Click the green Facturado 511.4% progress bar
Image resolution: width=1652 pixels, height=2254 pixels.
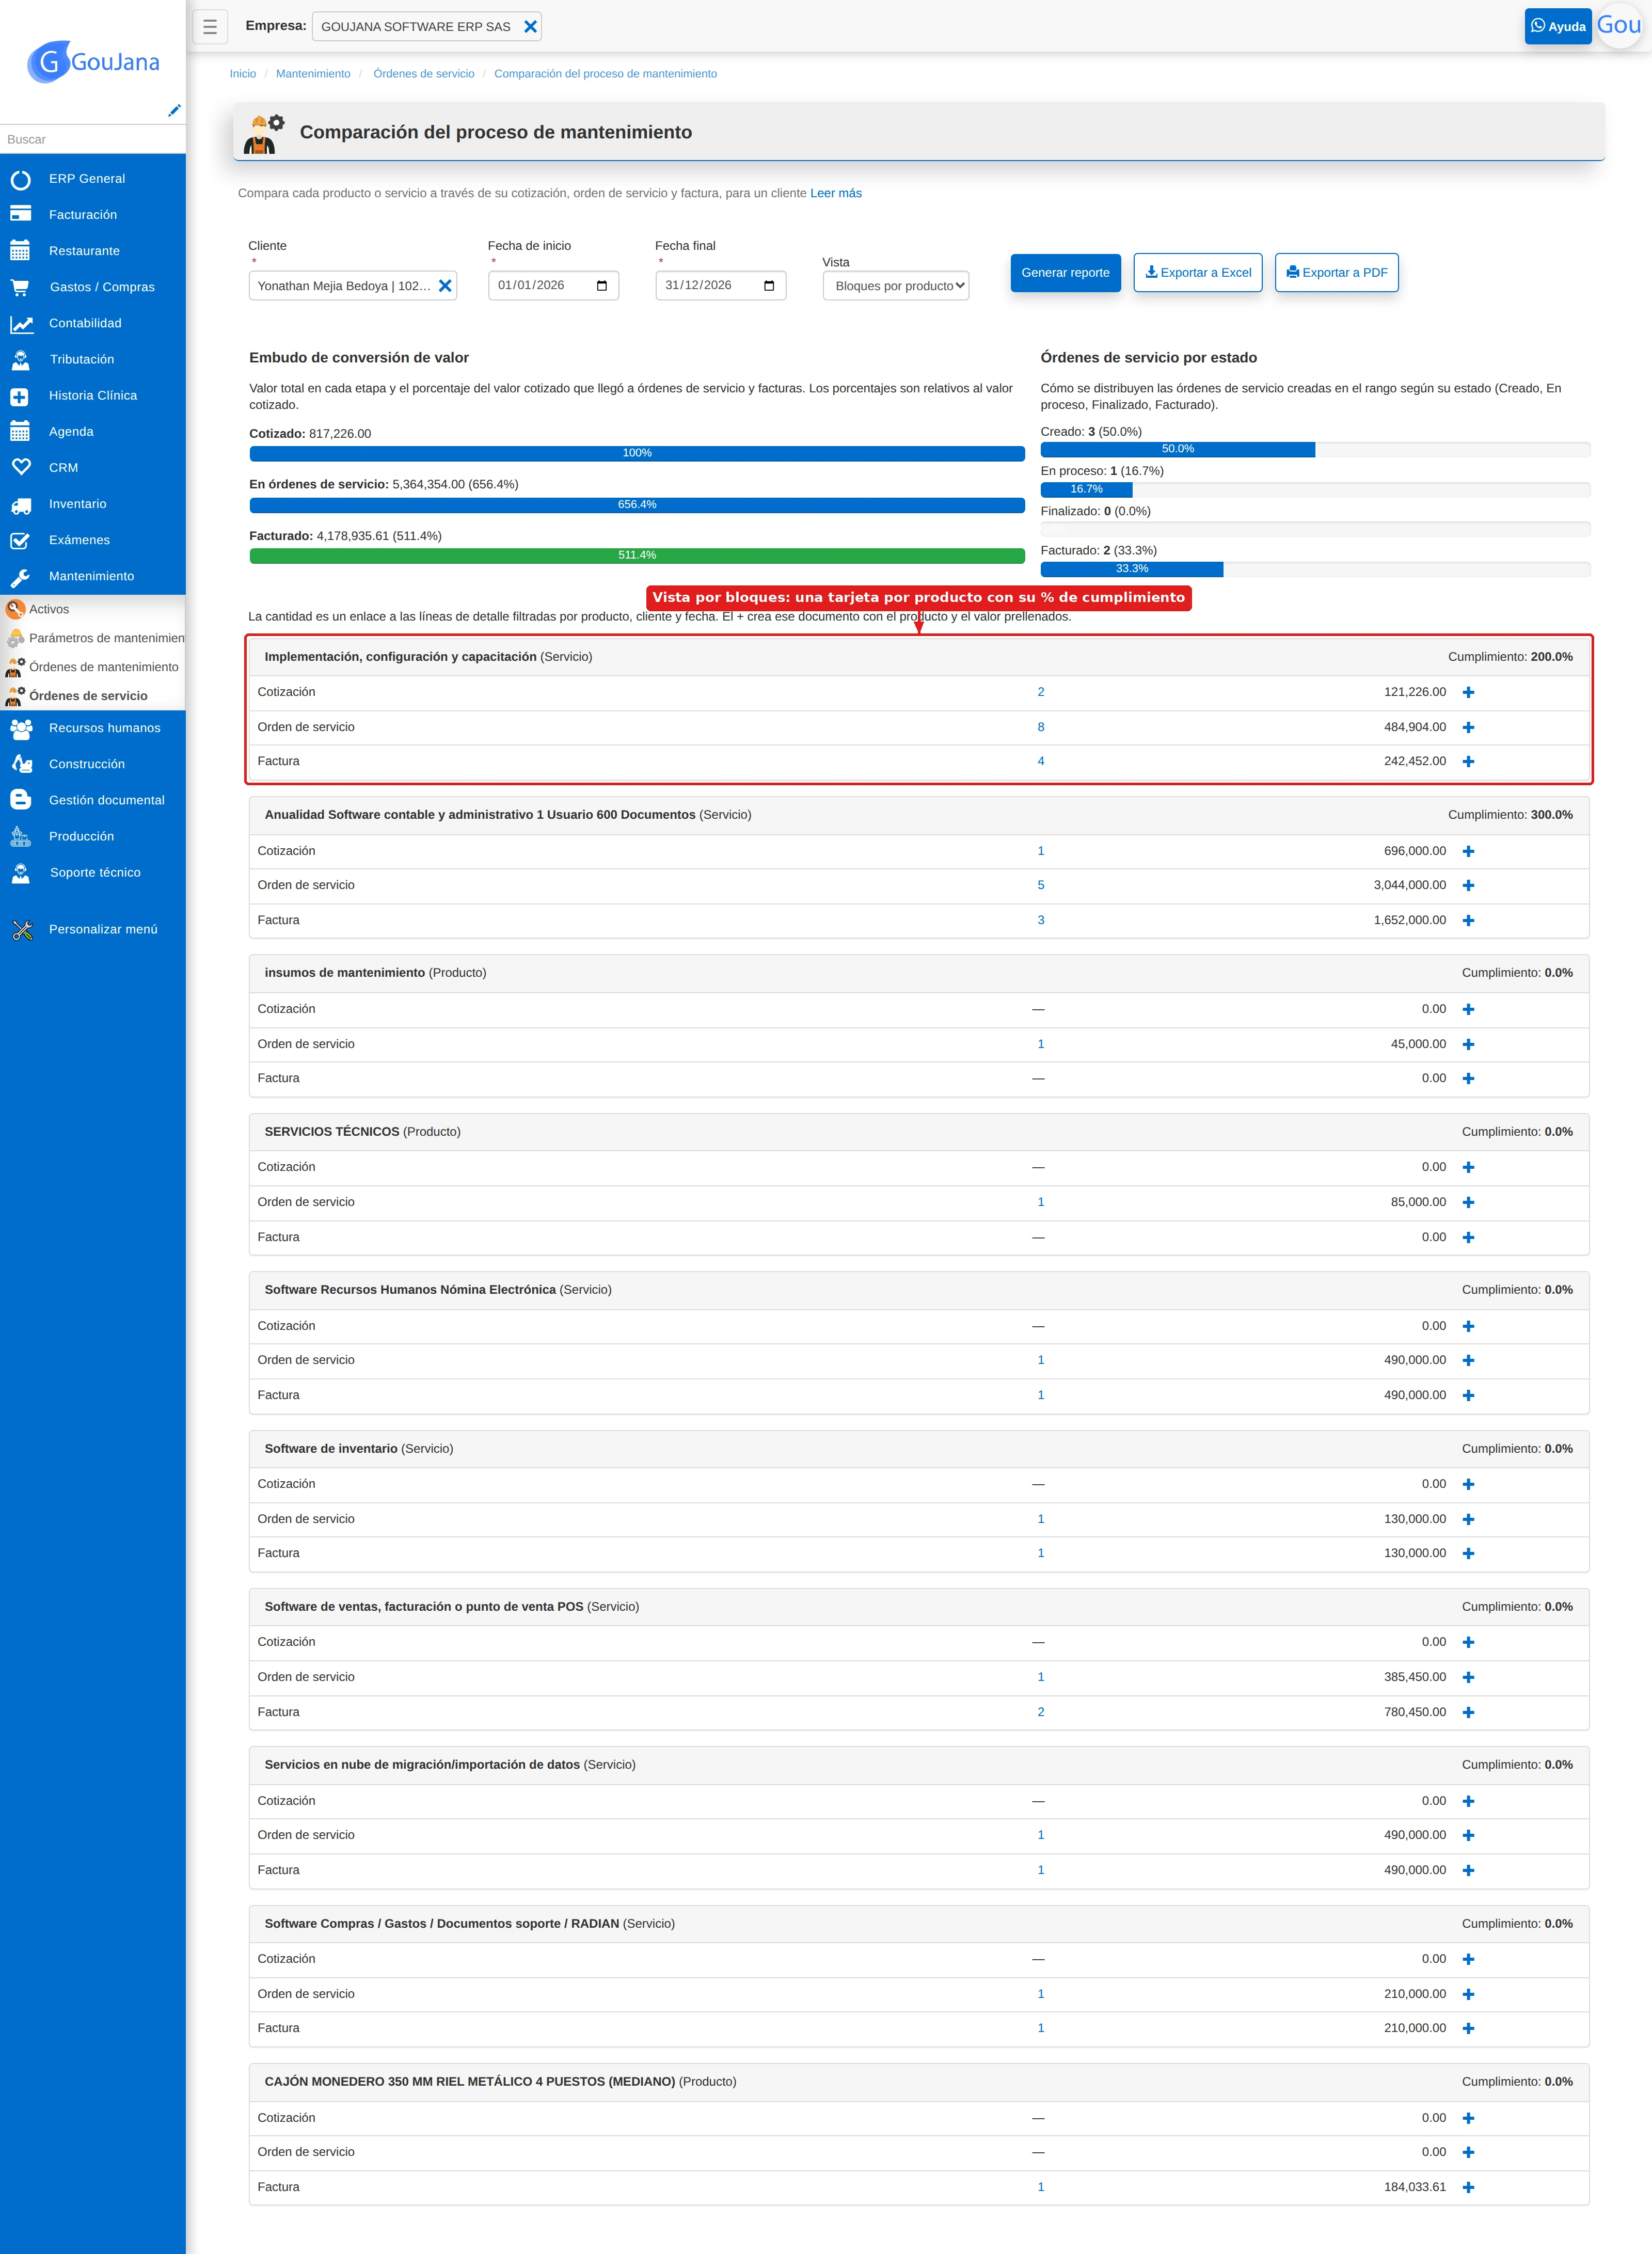point(637,556)
